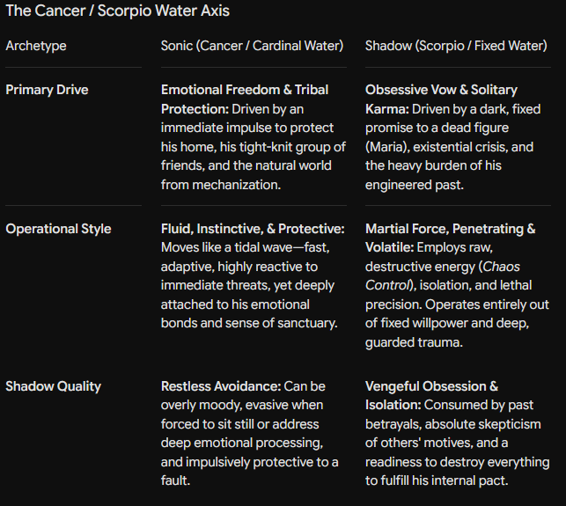
Task: Click 'Obsessive Vow & Solitary Karma' bold text
Action: click(441, 99)
